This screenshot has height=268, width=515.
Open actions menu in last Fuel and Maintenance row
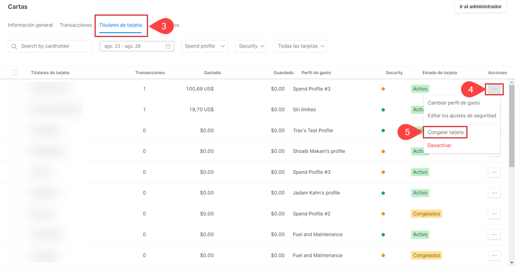494,255
